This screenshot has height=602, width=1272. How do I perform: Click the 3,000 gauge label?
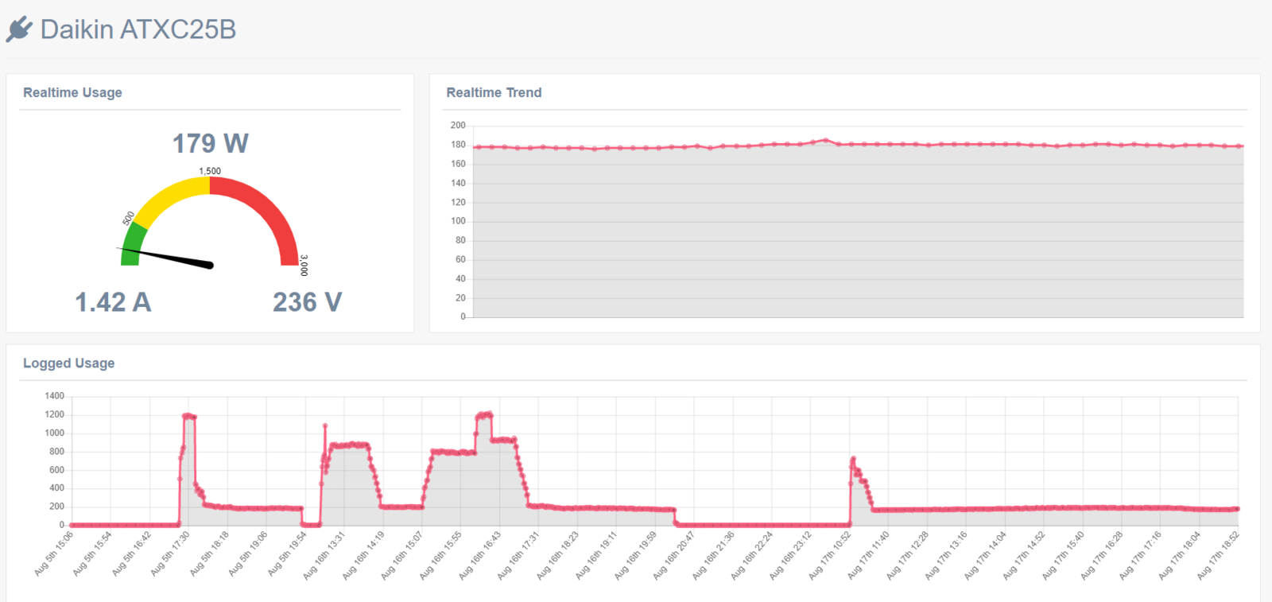click(304, 266)
